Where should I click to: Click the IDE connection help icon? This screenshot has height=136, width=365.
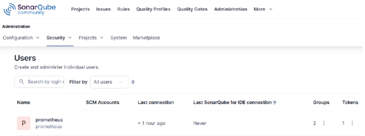pyautogui.click(x=275, y=103)
